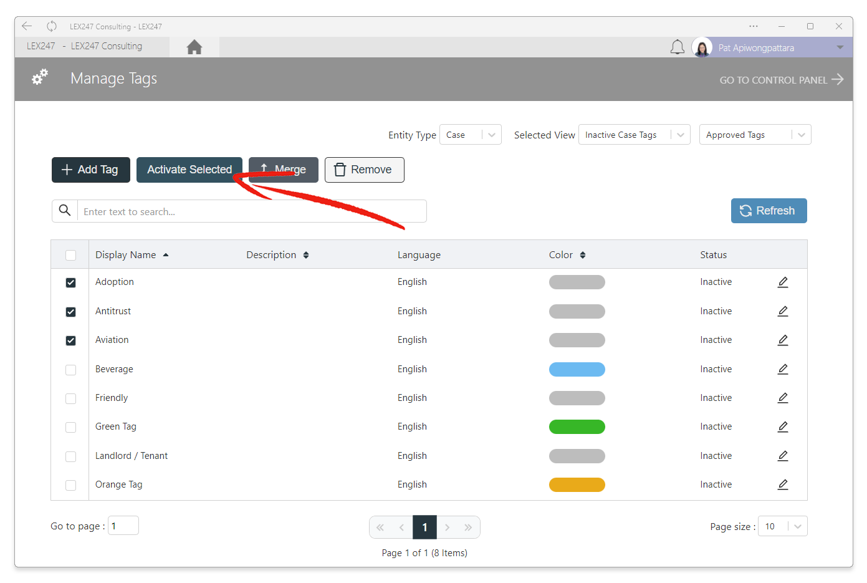
Task: Check the Green Tag checkbox
Action: [x=70, y=427]
